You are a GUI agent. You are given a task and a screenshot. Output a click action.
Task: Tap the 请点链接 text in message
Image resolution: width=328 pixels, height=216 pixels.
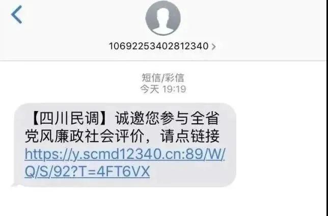(x=190, y=136)
